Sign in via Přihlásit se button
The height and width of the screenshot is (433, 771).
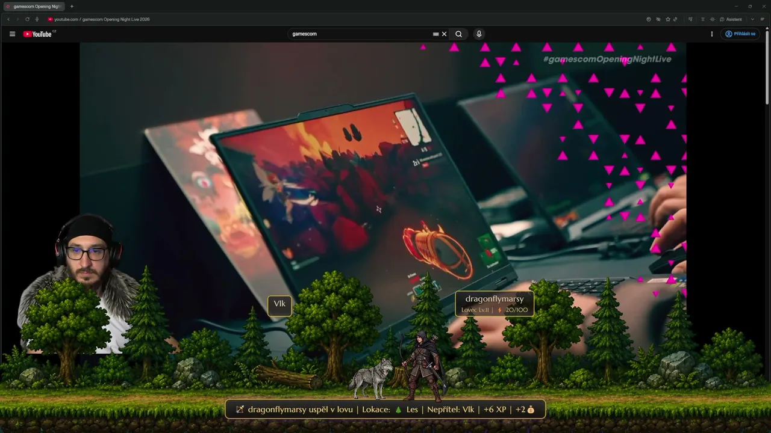(x=740, y=34)
